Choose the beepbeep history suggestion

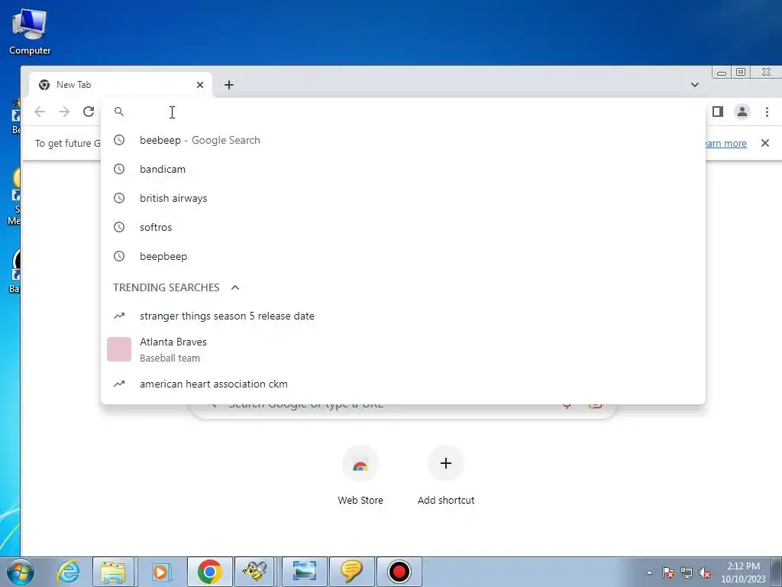pos(403,256)
